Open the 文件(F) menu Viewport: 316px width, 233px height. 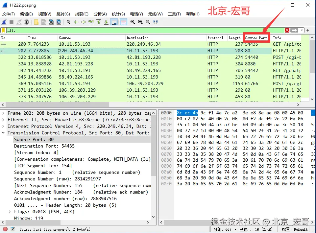click(9, 14)
